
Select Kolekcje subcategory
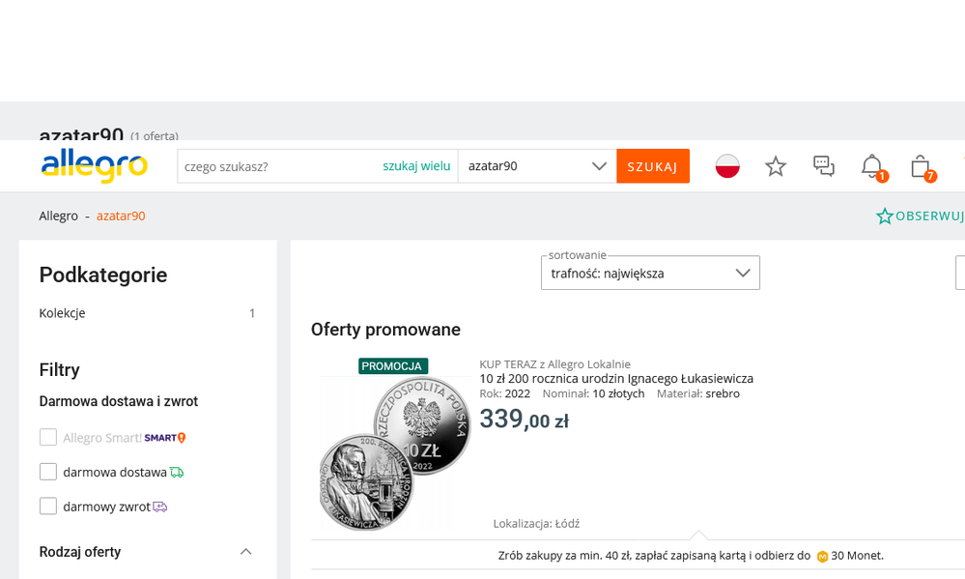(x=63, y=313)
